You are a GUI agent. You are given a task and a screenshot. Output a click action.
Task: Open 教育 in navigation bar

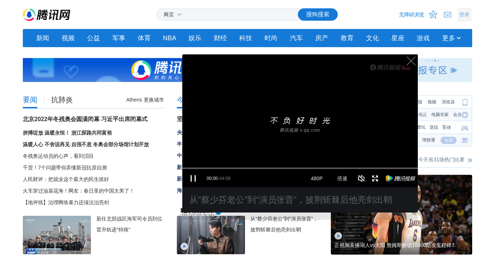pos(347,38)
